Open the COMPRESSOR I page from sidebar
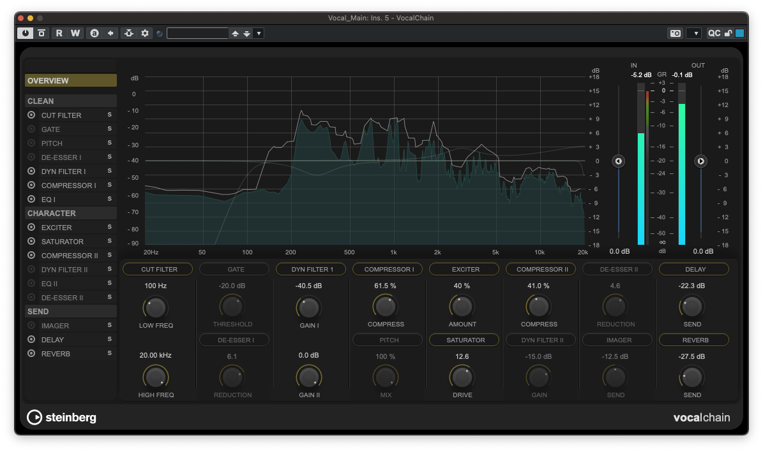Screen dimensions: 763x452 pos(68,186)
